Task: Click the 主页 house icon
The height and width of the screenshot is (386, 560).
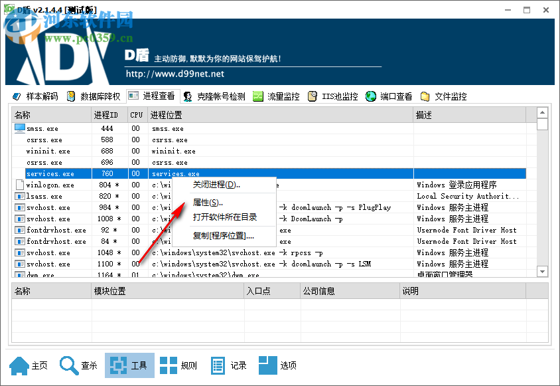Action: tap(19, 365)
